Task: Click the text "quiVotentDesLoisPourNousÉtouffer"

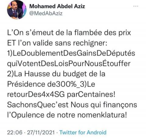Action: pos(69,64)
